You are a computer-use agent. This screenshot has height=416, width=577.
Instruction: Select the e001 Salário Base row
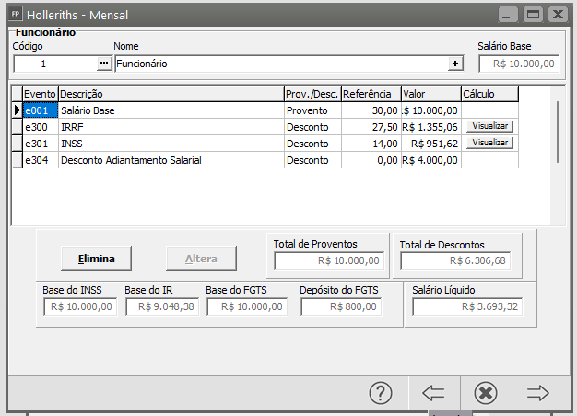171,110
